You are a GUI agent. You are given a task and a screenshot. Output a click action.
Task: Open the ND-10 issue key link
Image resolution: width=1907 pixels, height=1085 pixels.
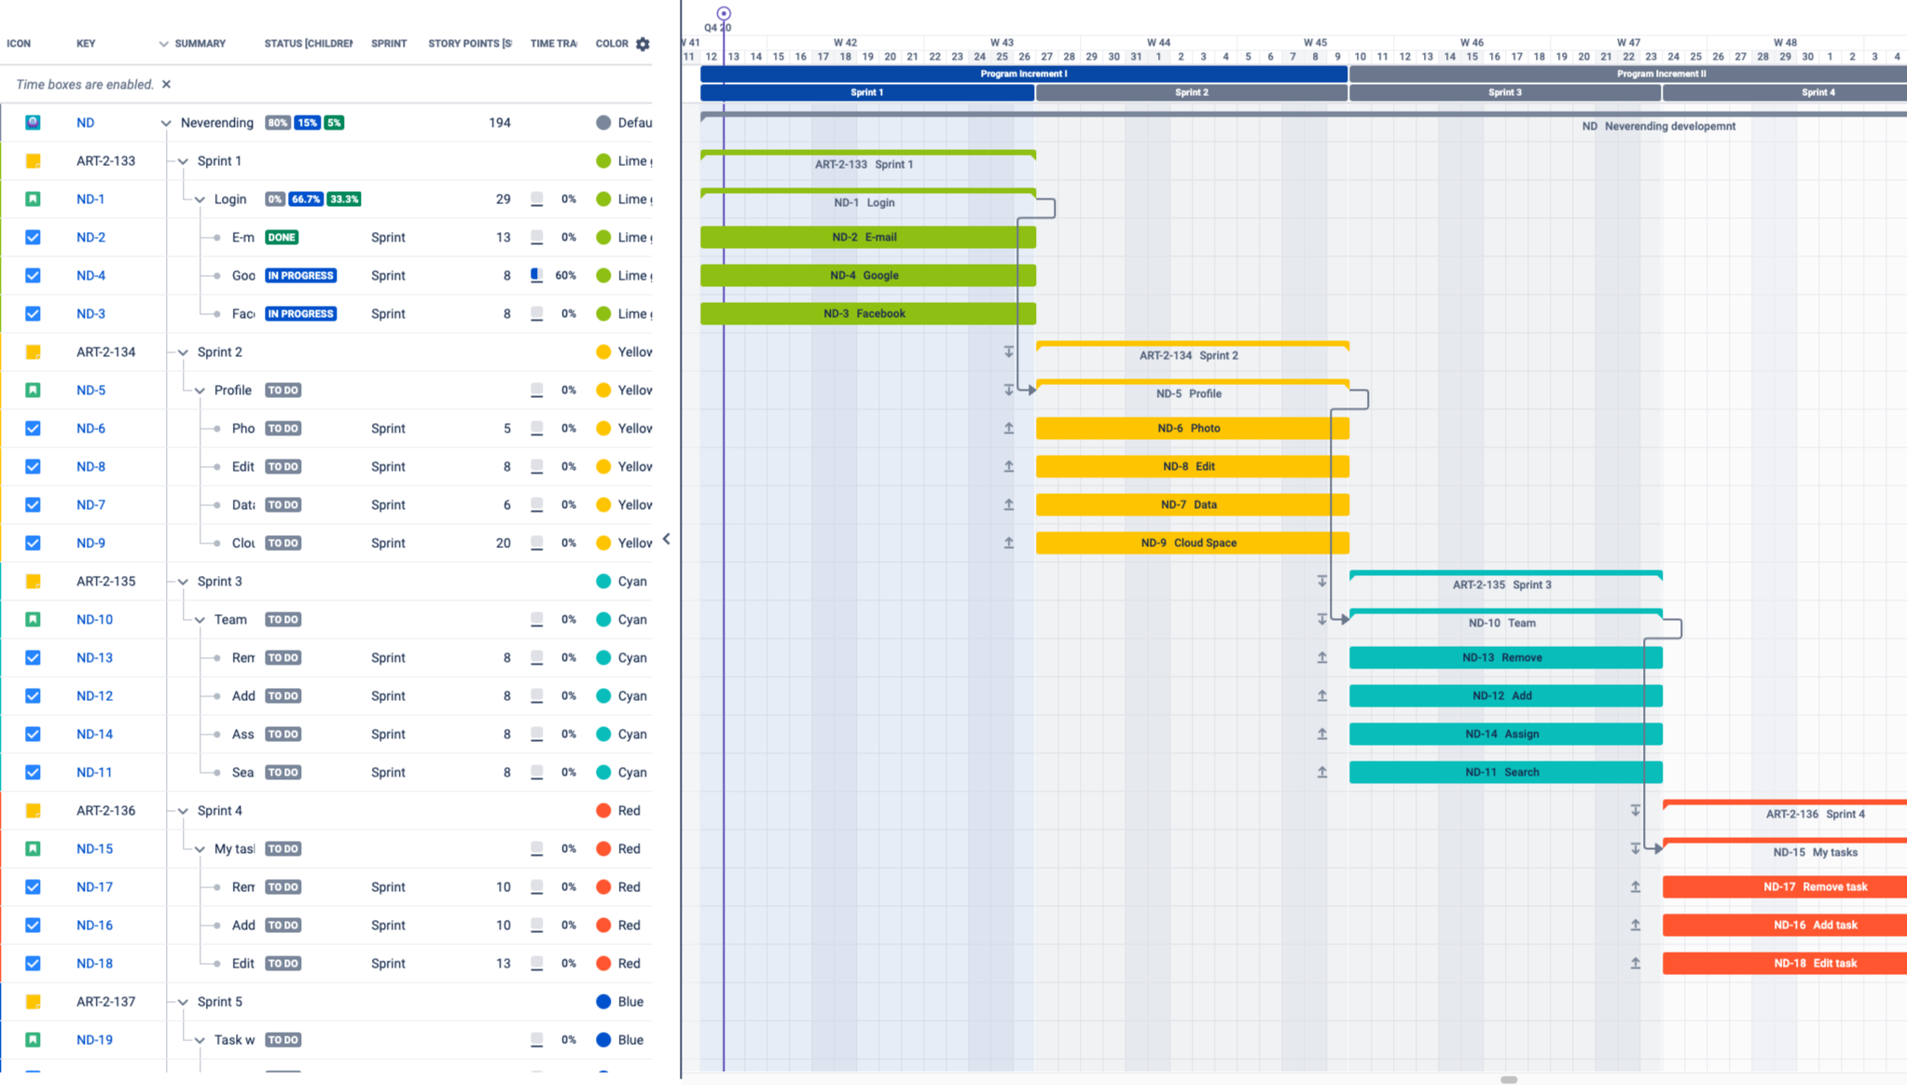pyautogui.click(x=94, y=619)
